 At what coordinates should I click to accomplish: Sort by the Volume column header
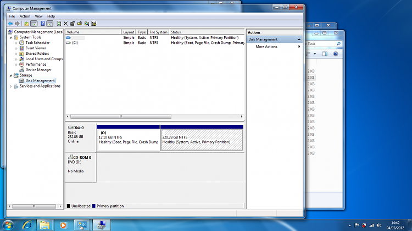click(x=93, y=32)
